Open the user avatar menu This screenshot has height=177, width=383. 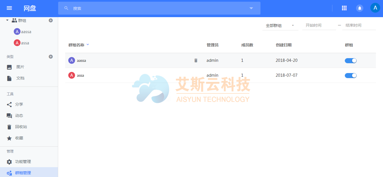(x=375, y=8)
